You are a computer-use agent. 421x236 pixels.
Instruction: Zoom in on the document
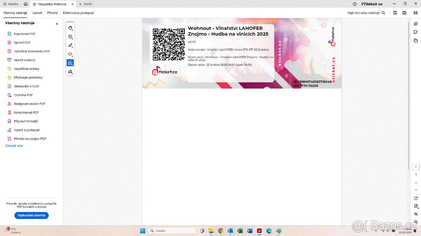[416, 214]
